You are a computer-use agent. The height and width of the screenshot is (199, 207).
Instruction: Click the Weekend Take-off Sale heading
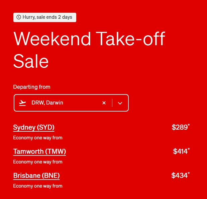point(89,50)
